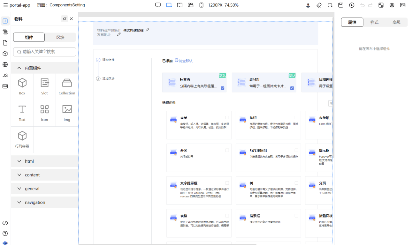This screenshot has width=412, height=245.
Task: Uncheck the 标签页 default component checkbox
Action: pyautogui.click(x=222, y=88)
